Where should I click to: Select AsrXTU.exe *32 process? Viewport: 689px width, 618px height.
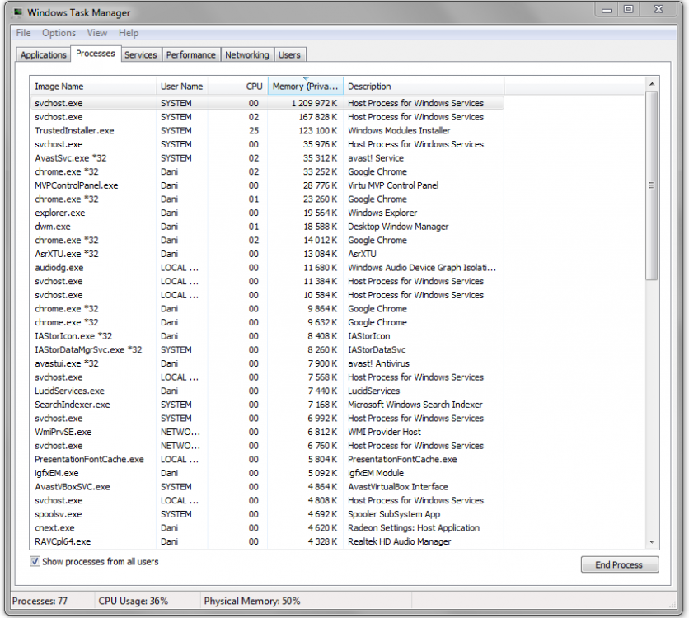(267, 254)
